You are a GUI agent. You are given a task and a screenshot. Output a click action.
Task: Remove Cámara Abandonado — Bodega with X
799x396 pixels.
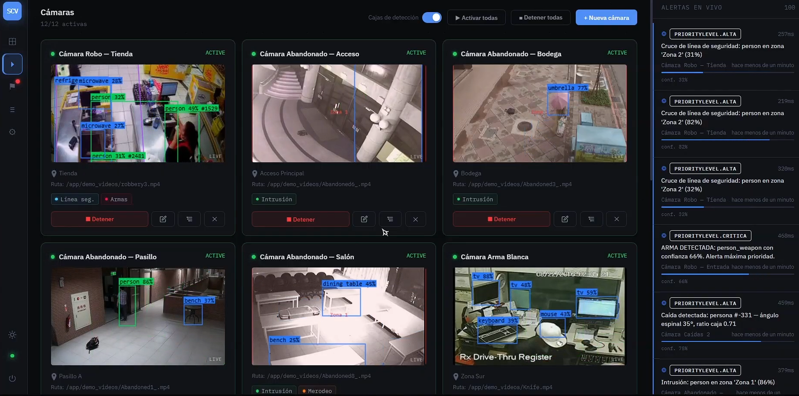point(617,219)
